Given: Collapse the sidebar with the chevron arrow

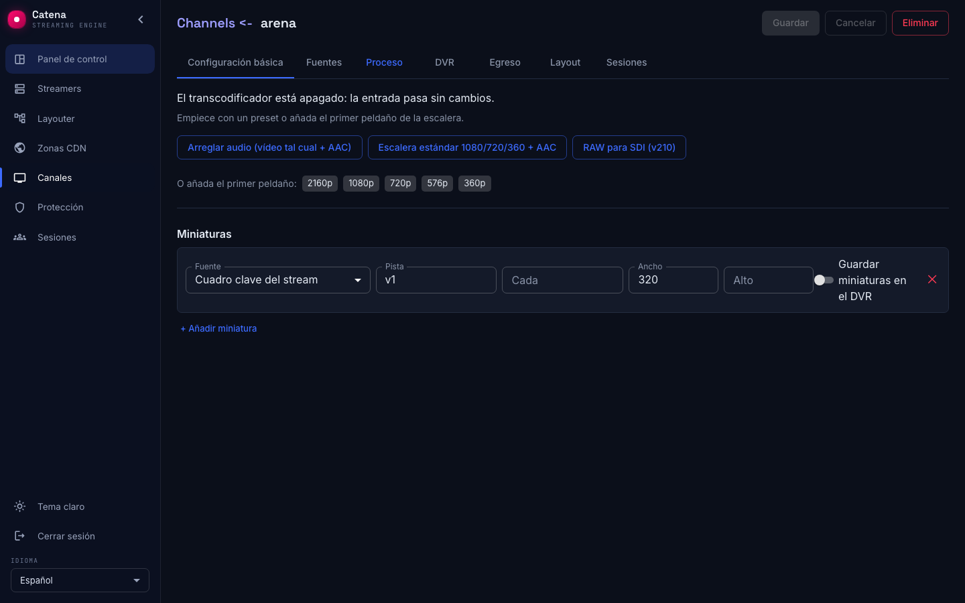Looking at the screenshot, I should coord(141,19).
